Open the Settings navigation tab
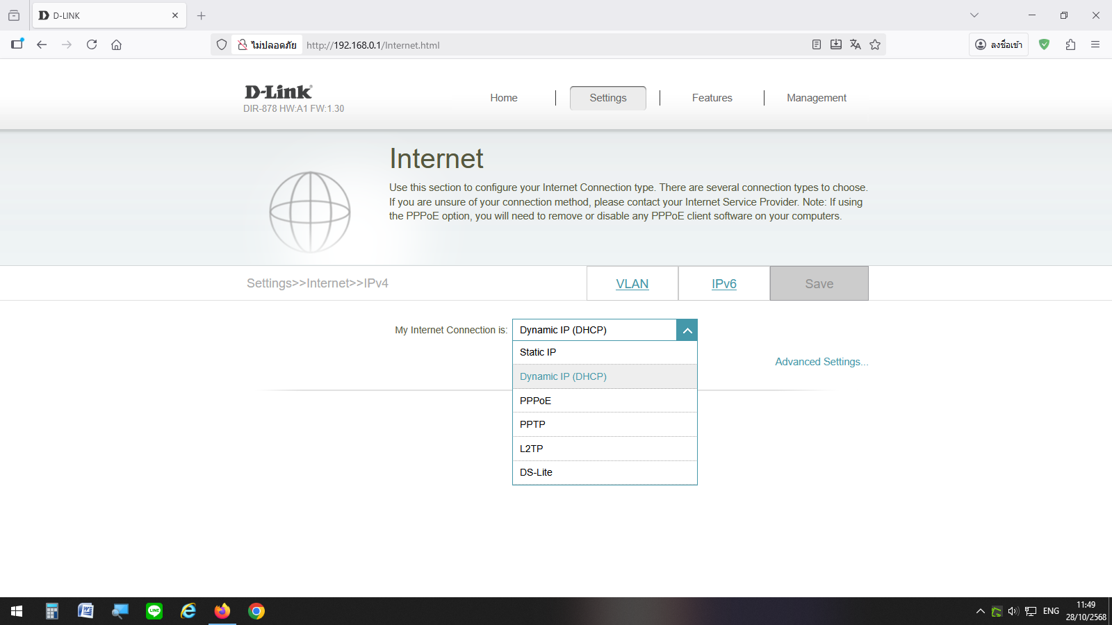Viewport: 1112px width, 625px height. pyautogui.click(x=607, y=98)
